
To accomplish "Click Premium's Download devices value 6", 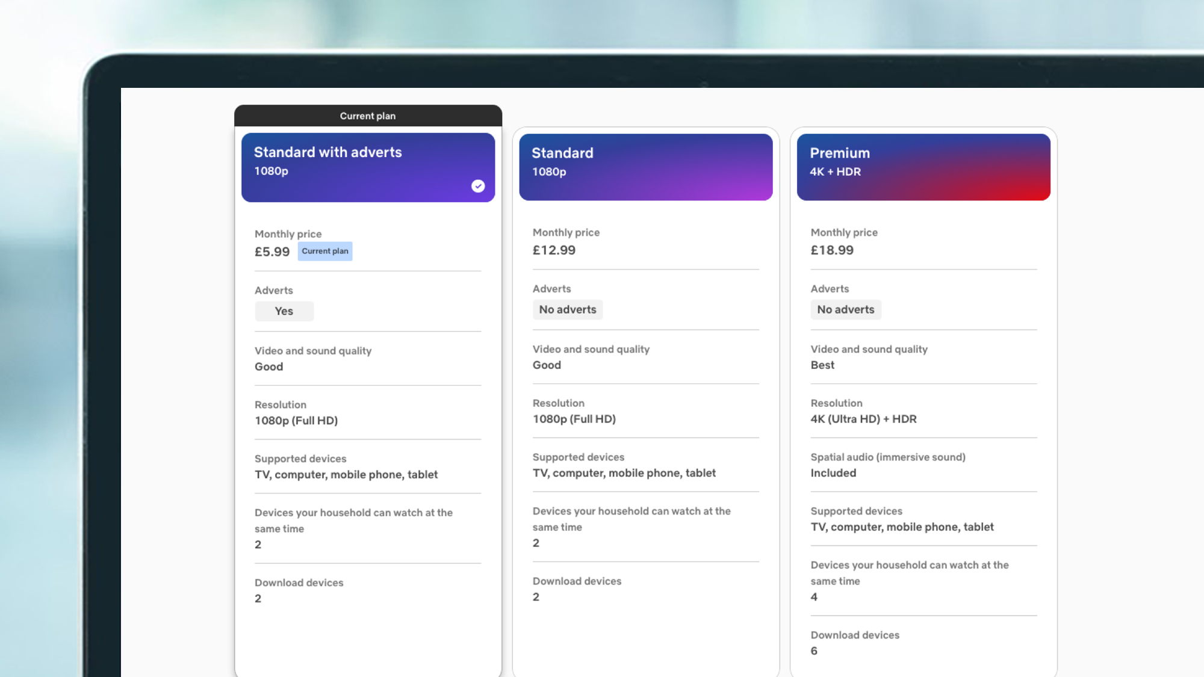I will 814,651.
